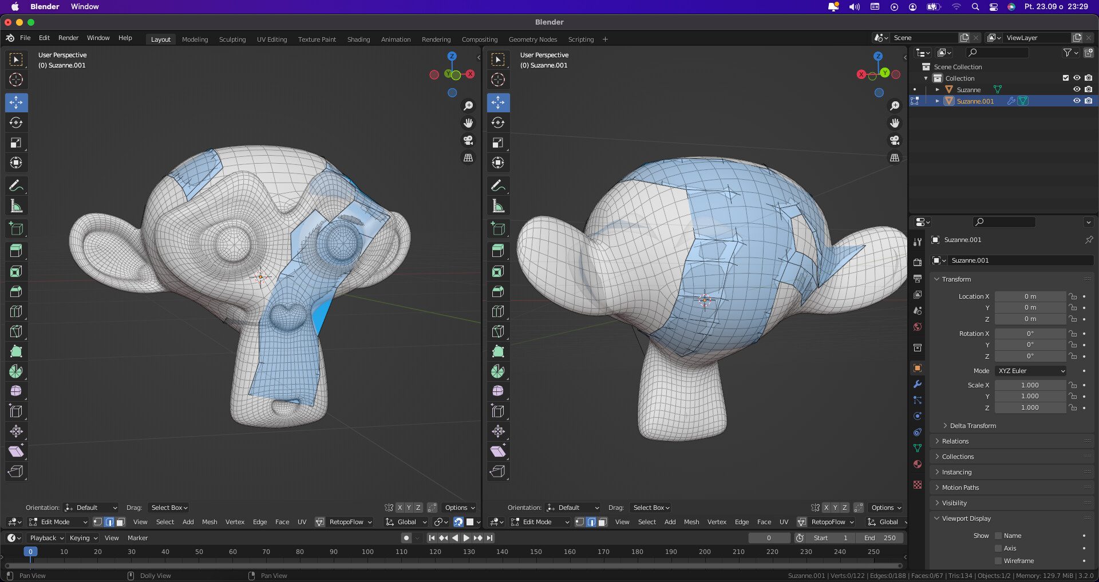The image size is (1099, 582).
Task: Click pan hand icon in left viewport
Action: [468, 123]
